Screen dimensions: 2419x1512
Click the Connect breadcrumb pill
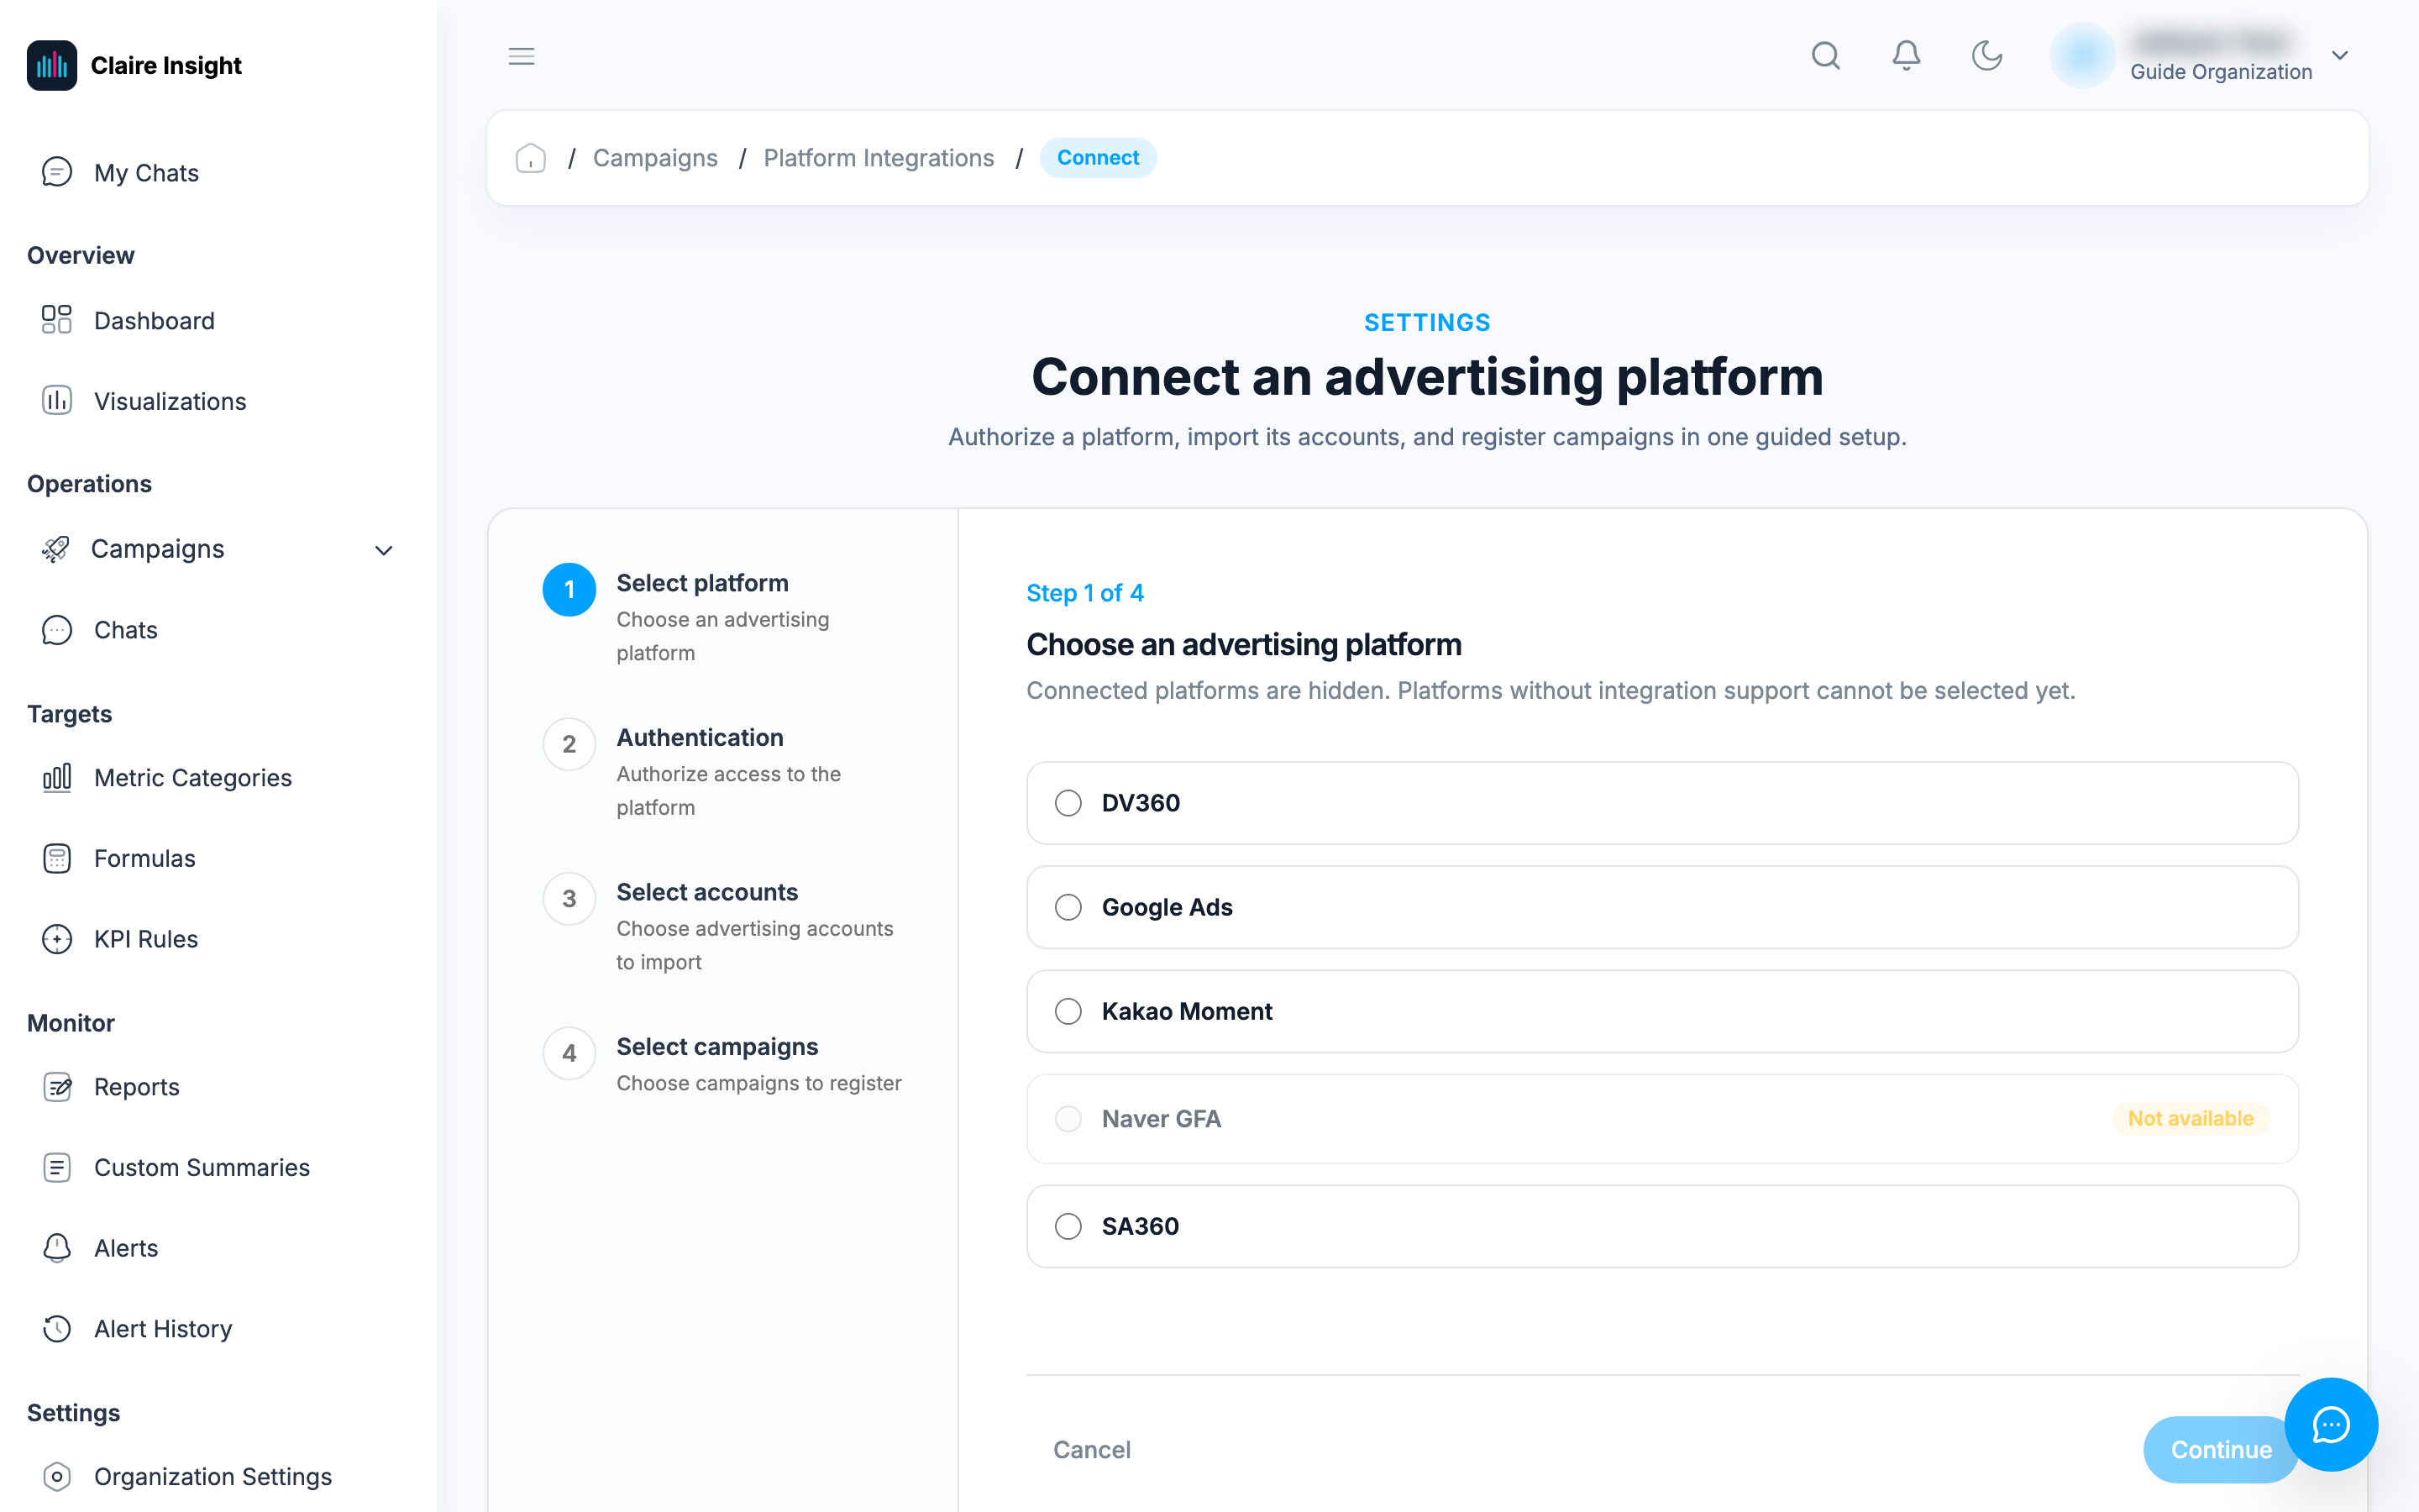[1098, 158]
